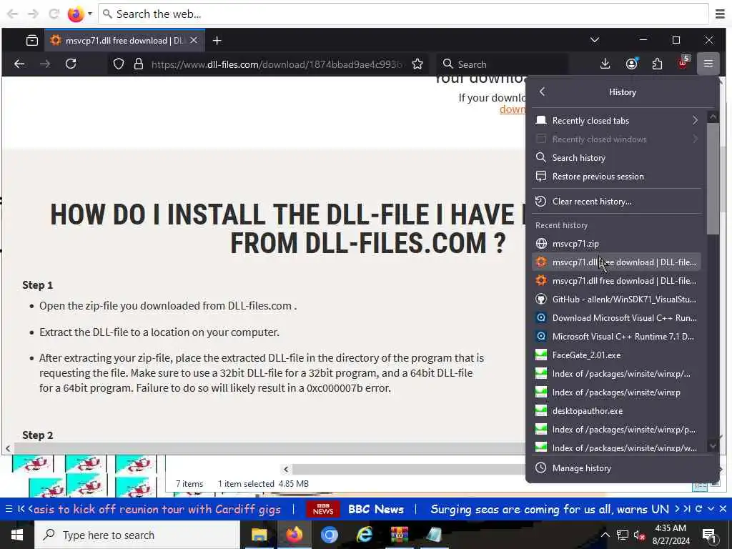Open File Explorer from taskbar

(x=259, y=535)
